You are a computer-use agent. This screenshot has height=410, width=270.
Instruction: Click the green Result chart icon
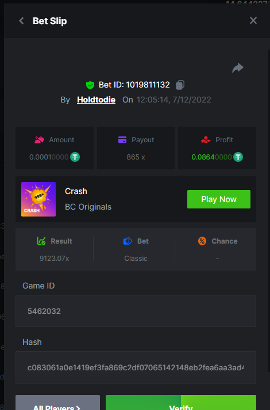click(41, 241)
